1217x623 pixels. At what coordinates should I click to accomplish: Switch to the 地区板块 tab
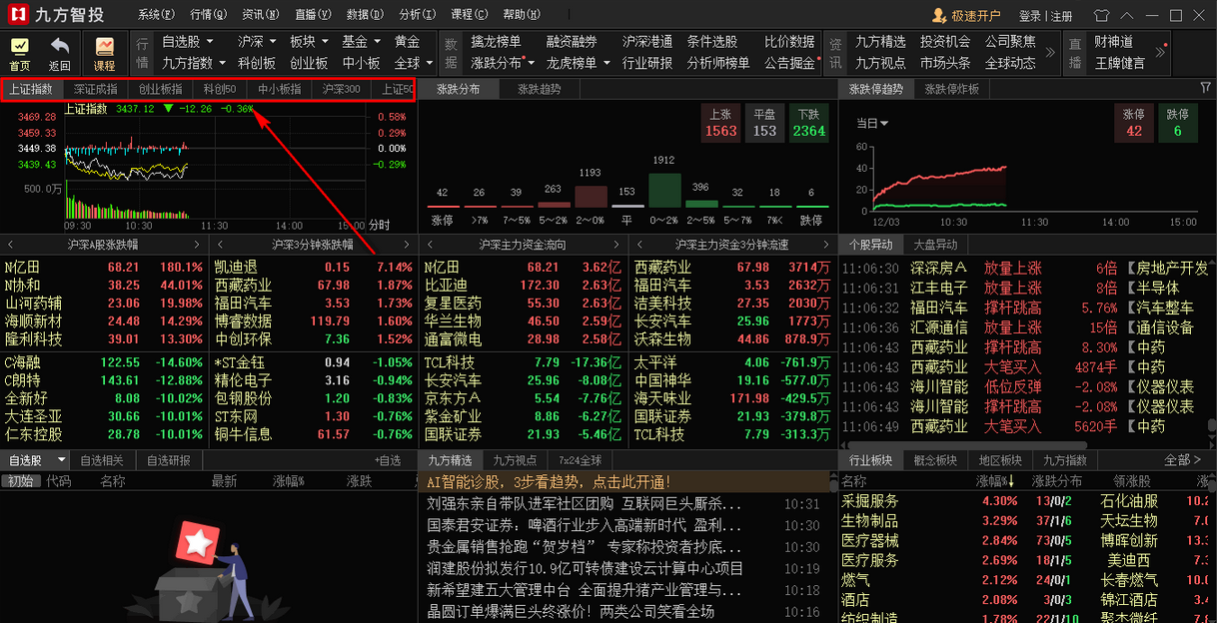tap(1000, 460)
